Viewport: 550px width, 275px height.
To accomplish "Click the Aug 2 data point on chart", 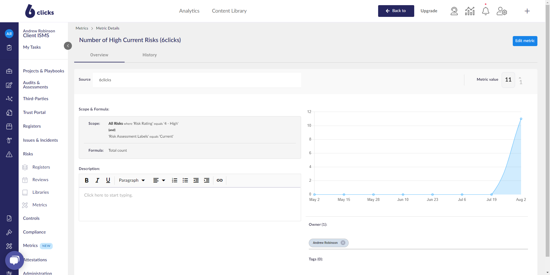I will pyautogui.click(x=521, y=119).
